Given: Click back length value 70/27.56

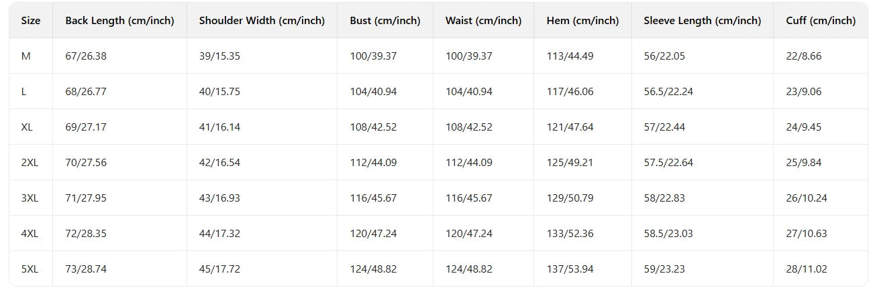Looking at the screenshot, I should (86, 163).
